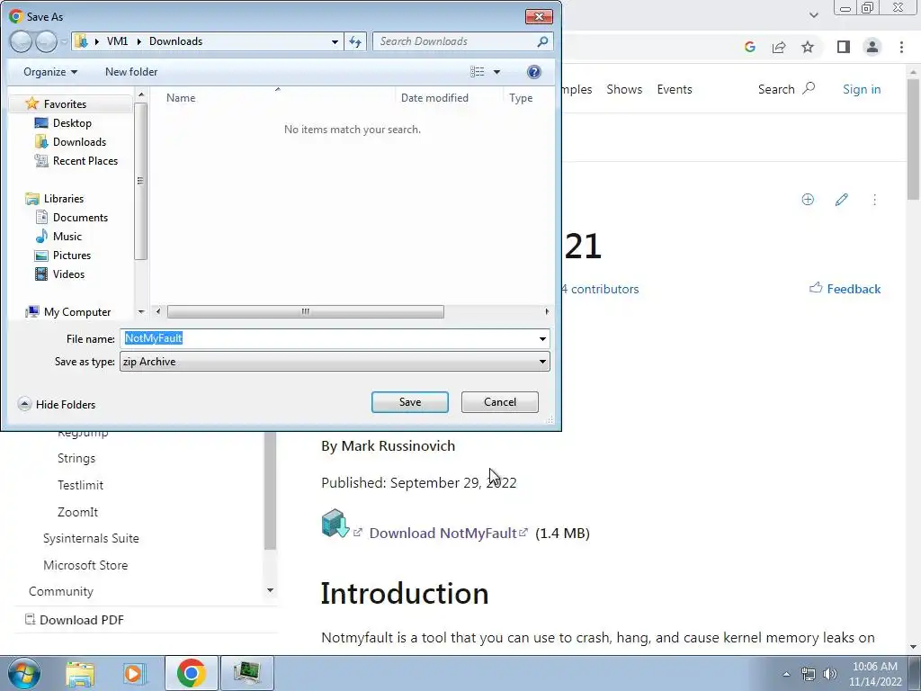Open the view options dropdown arrow
The image size is (921, 691).
pyautogui.click(x=496, y=72)
